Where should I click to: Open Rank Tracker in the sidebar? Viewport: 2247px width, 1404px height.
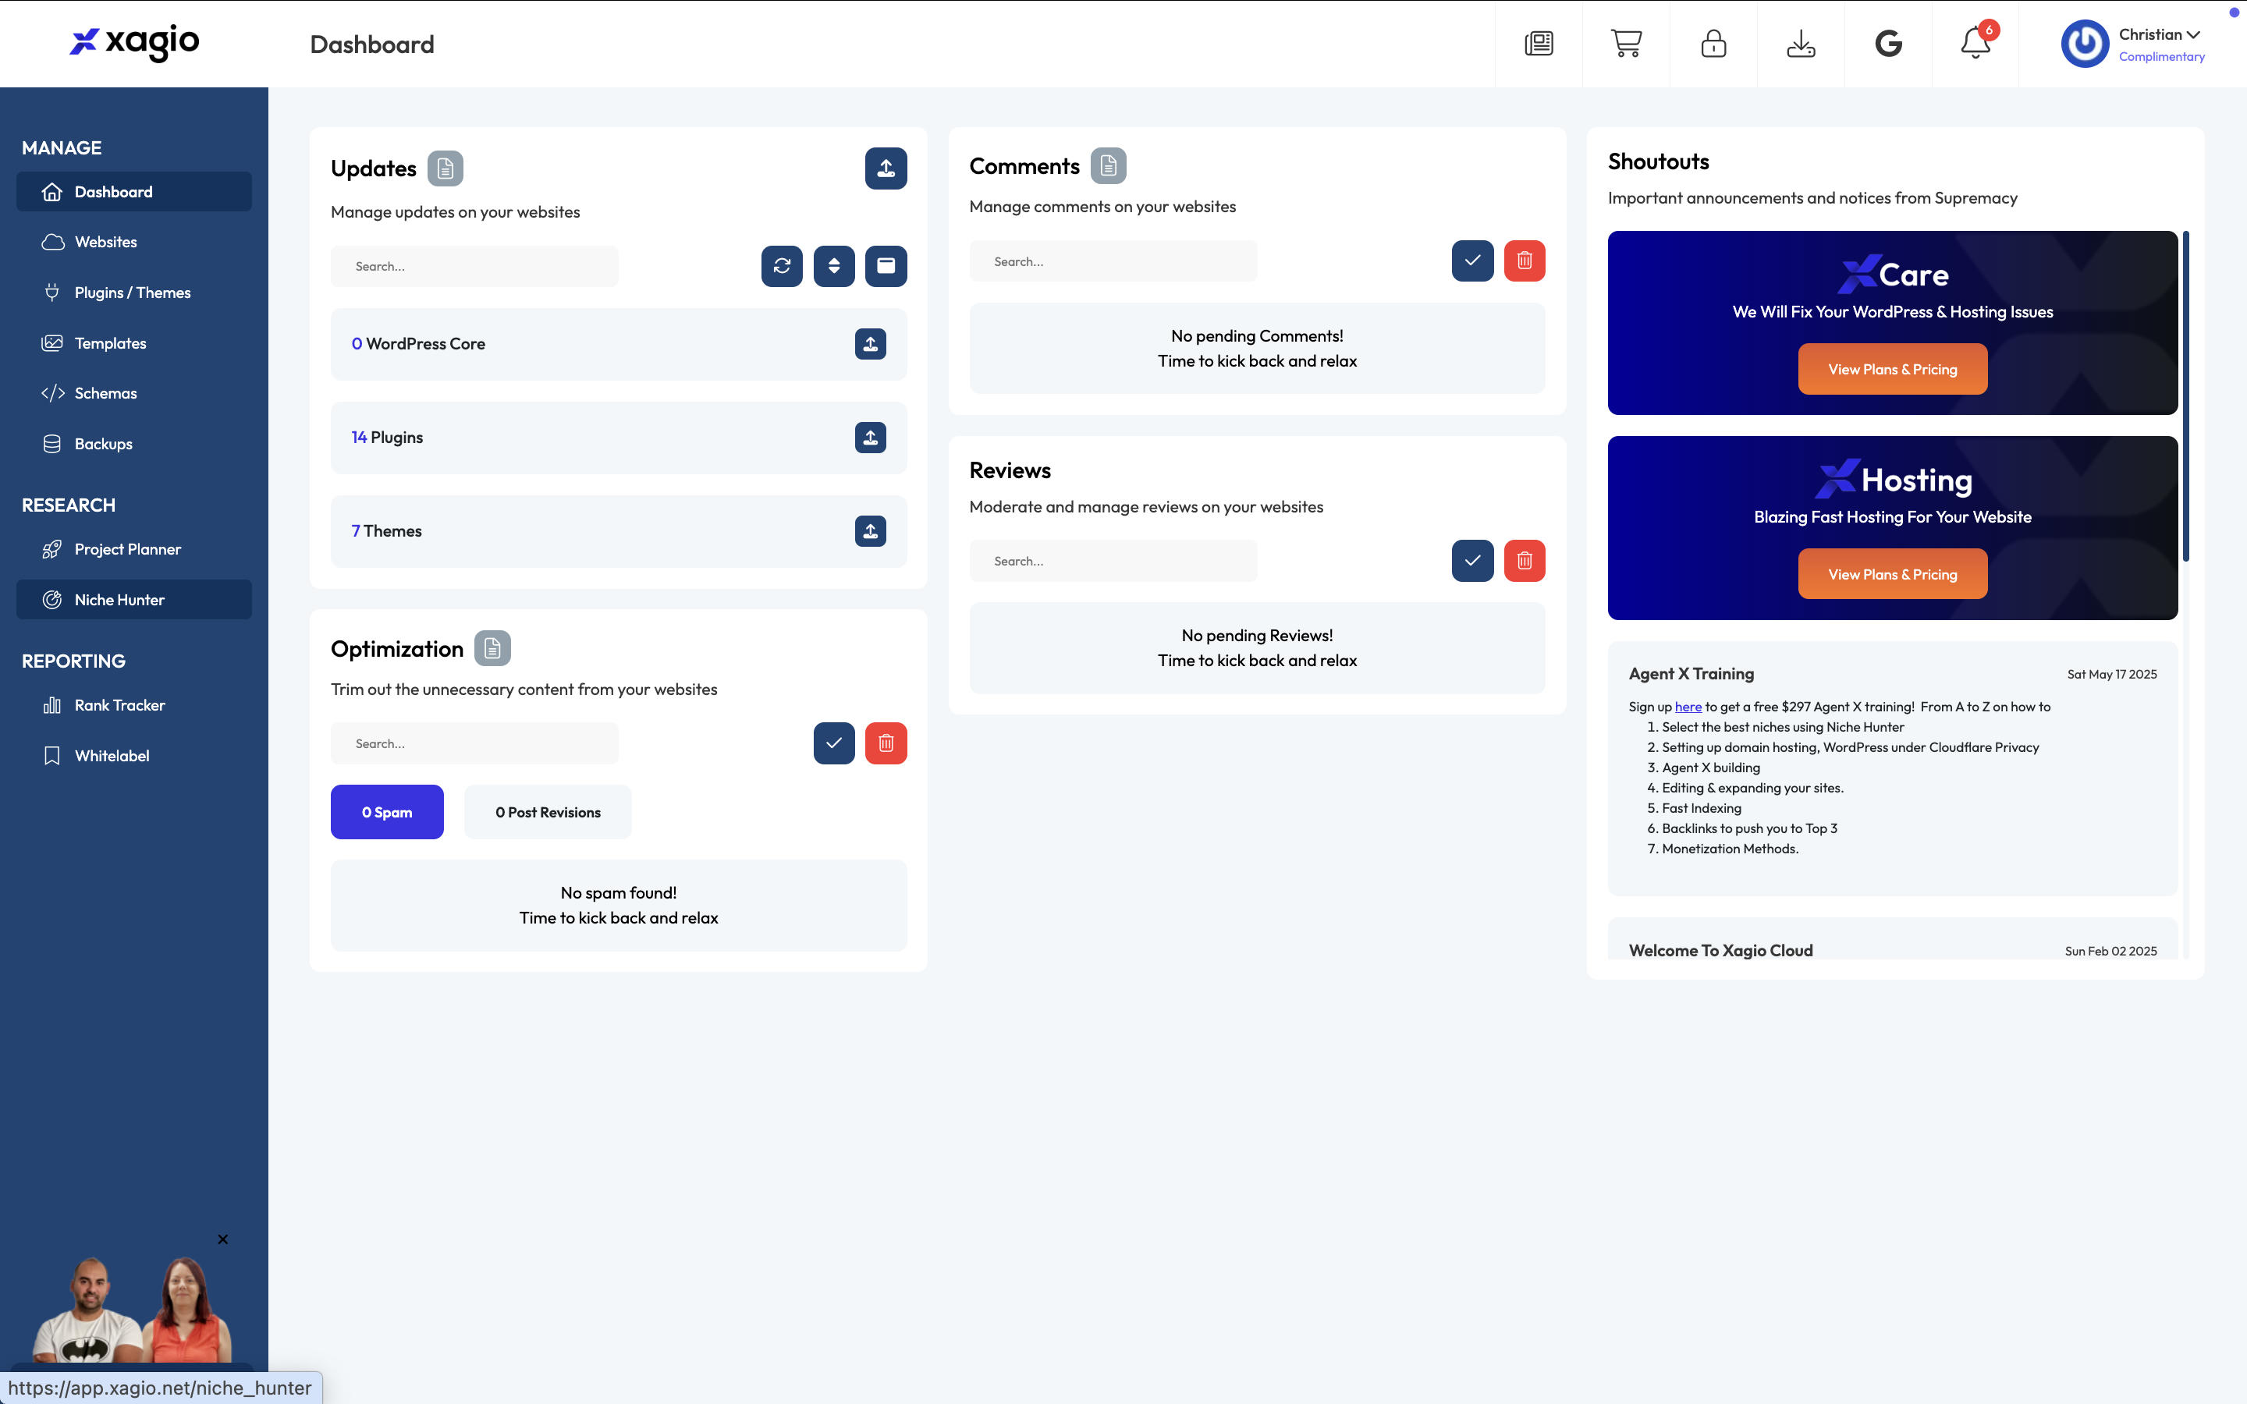click(133, 705)
